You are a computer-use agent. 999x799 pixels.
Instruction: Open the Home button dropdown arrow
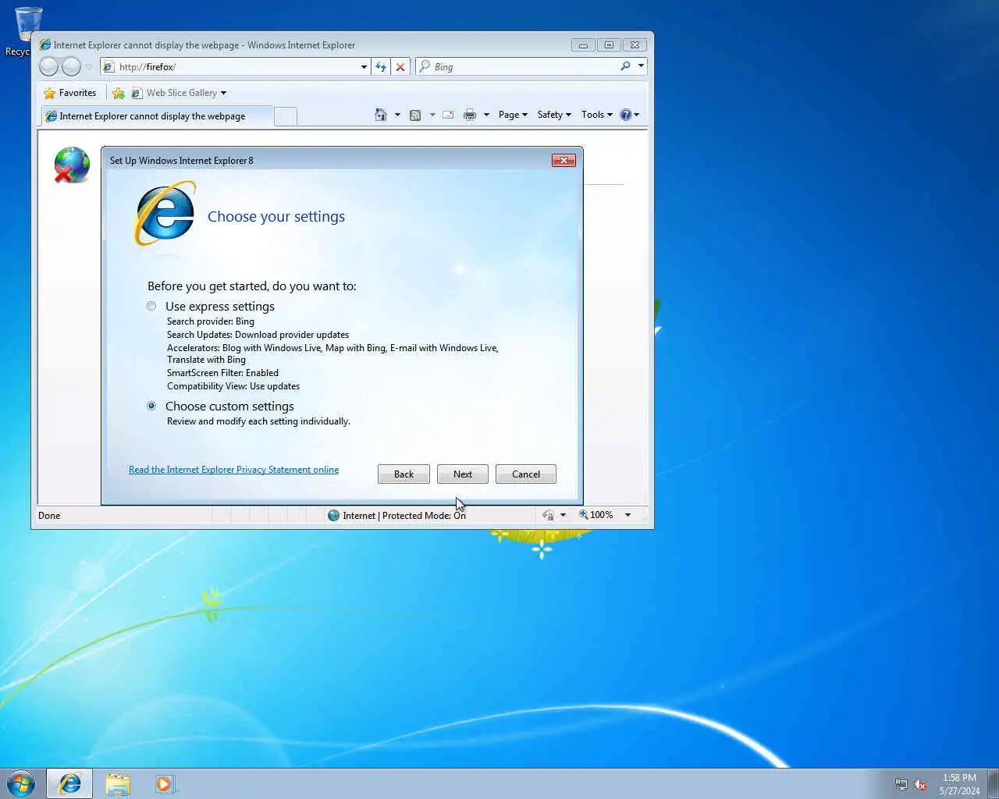click(397, 115)
